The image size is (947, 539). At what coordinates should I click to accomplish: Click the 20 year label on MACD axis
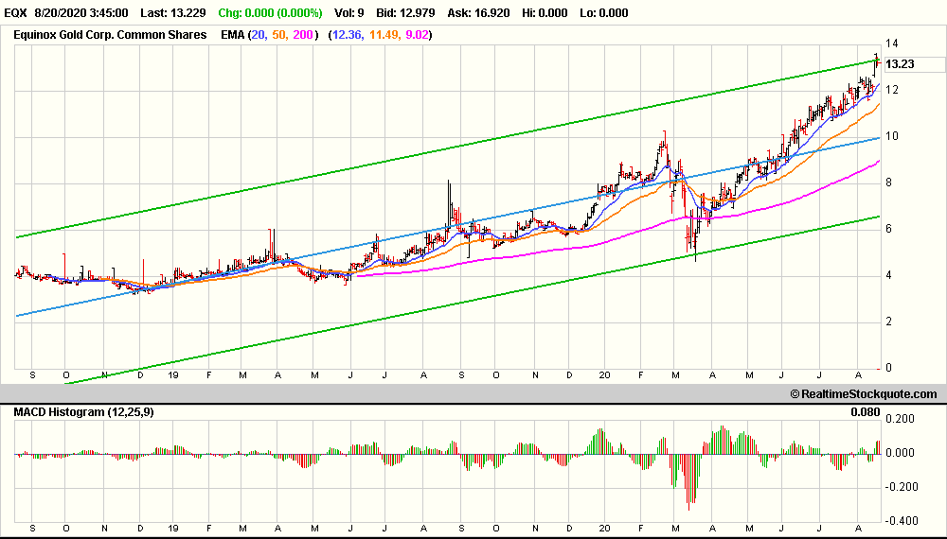[604, 529]
